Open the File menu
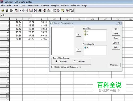This screenshot has width=133, height=101. (3, 6)
